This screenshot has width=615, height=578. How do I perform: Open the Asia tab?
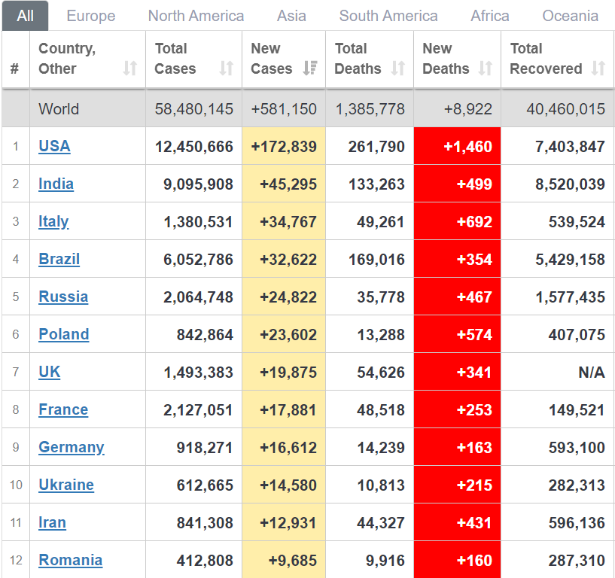point(291,16)
